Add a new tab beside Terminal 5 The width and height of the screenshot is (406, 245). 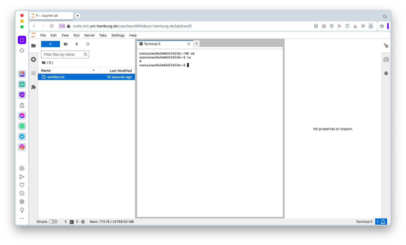point(196,44)
